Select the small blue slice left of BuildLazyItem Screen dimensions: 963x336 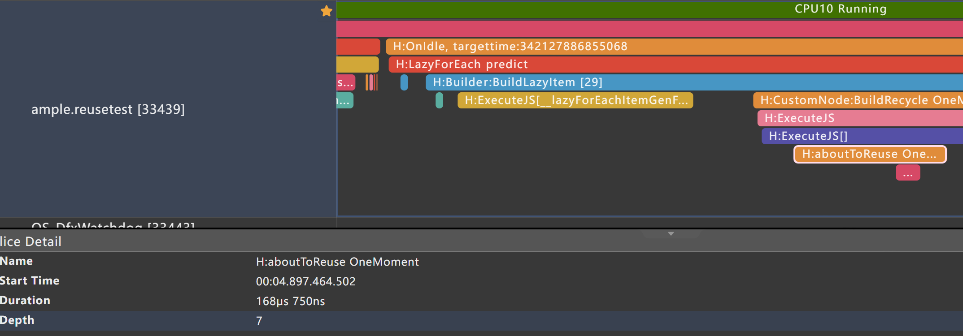[404, 82]
